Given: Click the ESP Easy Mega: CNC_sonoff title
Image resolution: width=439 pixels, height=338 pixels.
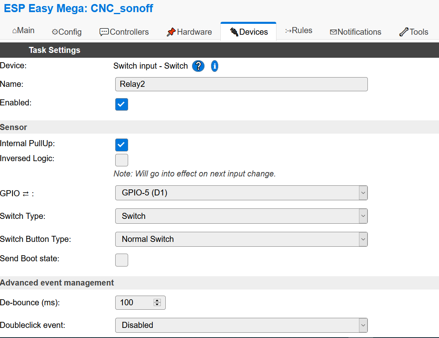Looking at the screenshot, I should click(78, 8).
